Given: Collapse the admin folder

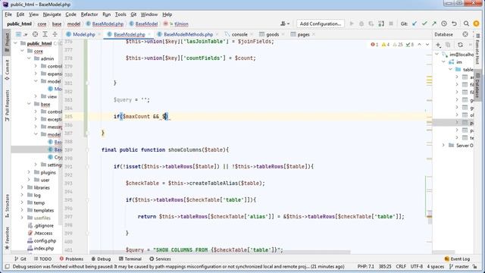Looking at the screenshot, I should (x=29, y=58).
